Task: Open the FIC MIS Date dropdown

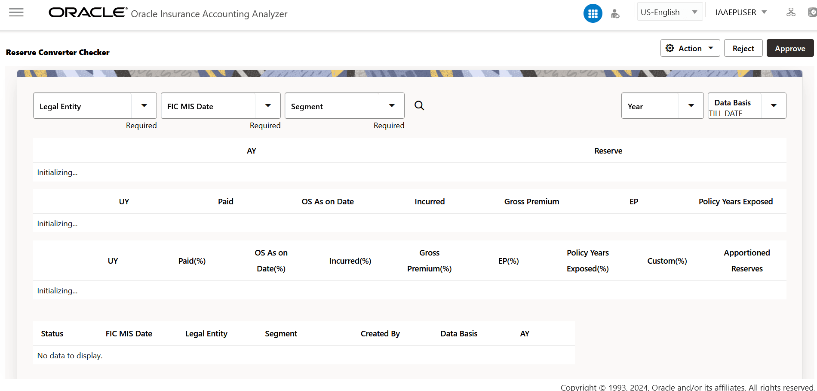Action: point(268,105)
